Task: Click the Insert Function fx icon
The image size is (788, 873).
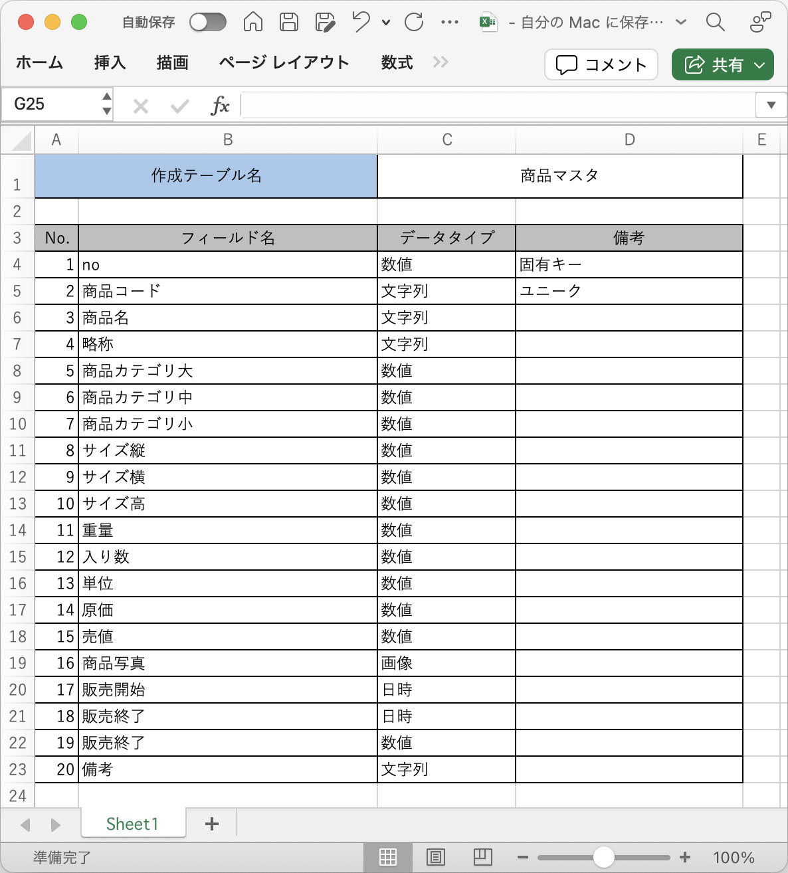Action: 220,105
